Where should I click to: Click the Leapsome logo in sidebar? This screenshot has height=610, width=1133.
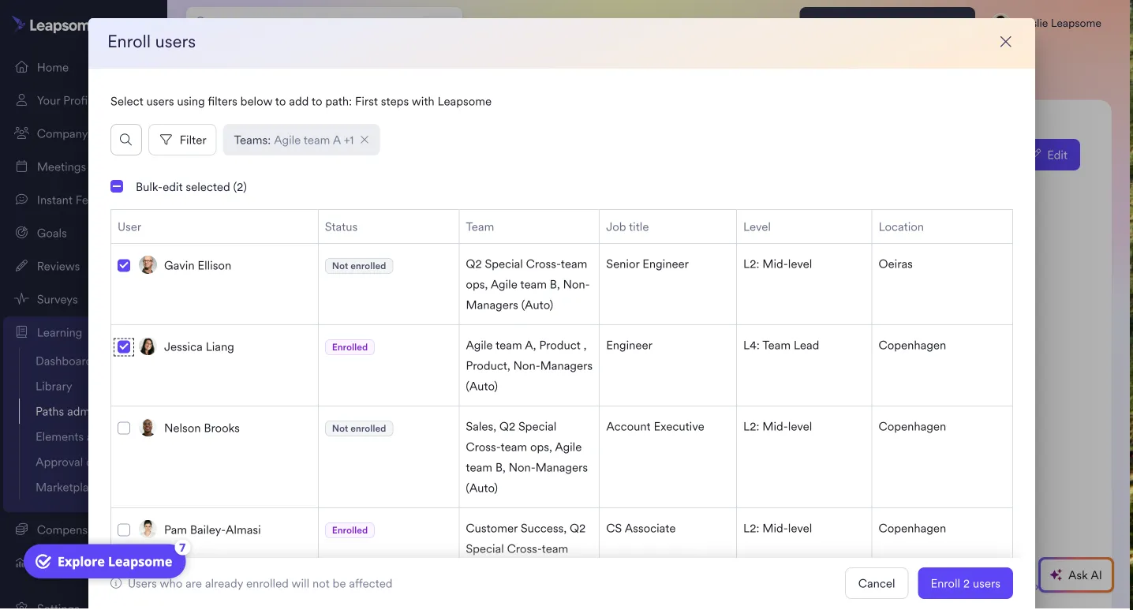click(50, 24)
